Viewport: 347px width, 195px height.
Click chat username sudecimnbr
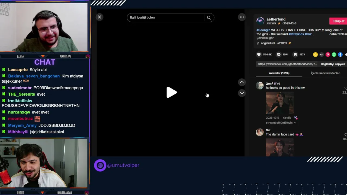20,88
